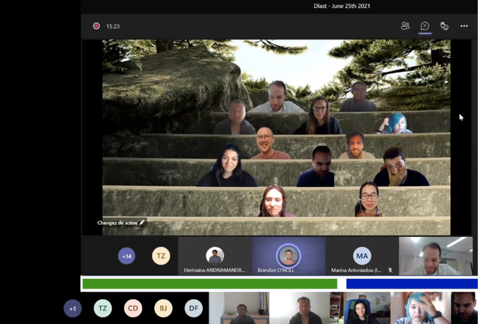Open More actions ellipsis menu
The width and height of the screenshot is (500, 324).
click(x=464, y=26)
